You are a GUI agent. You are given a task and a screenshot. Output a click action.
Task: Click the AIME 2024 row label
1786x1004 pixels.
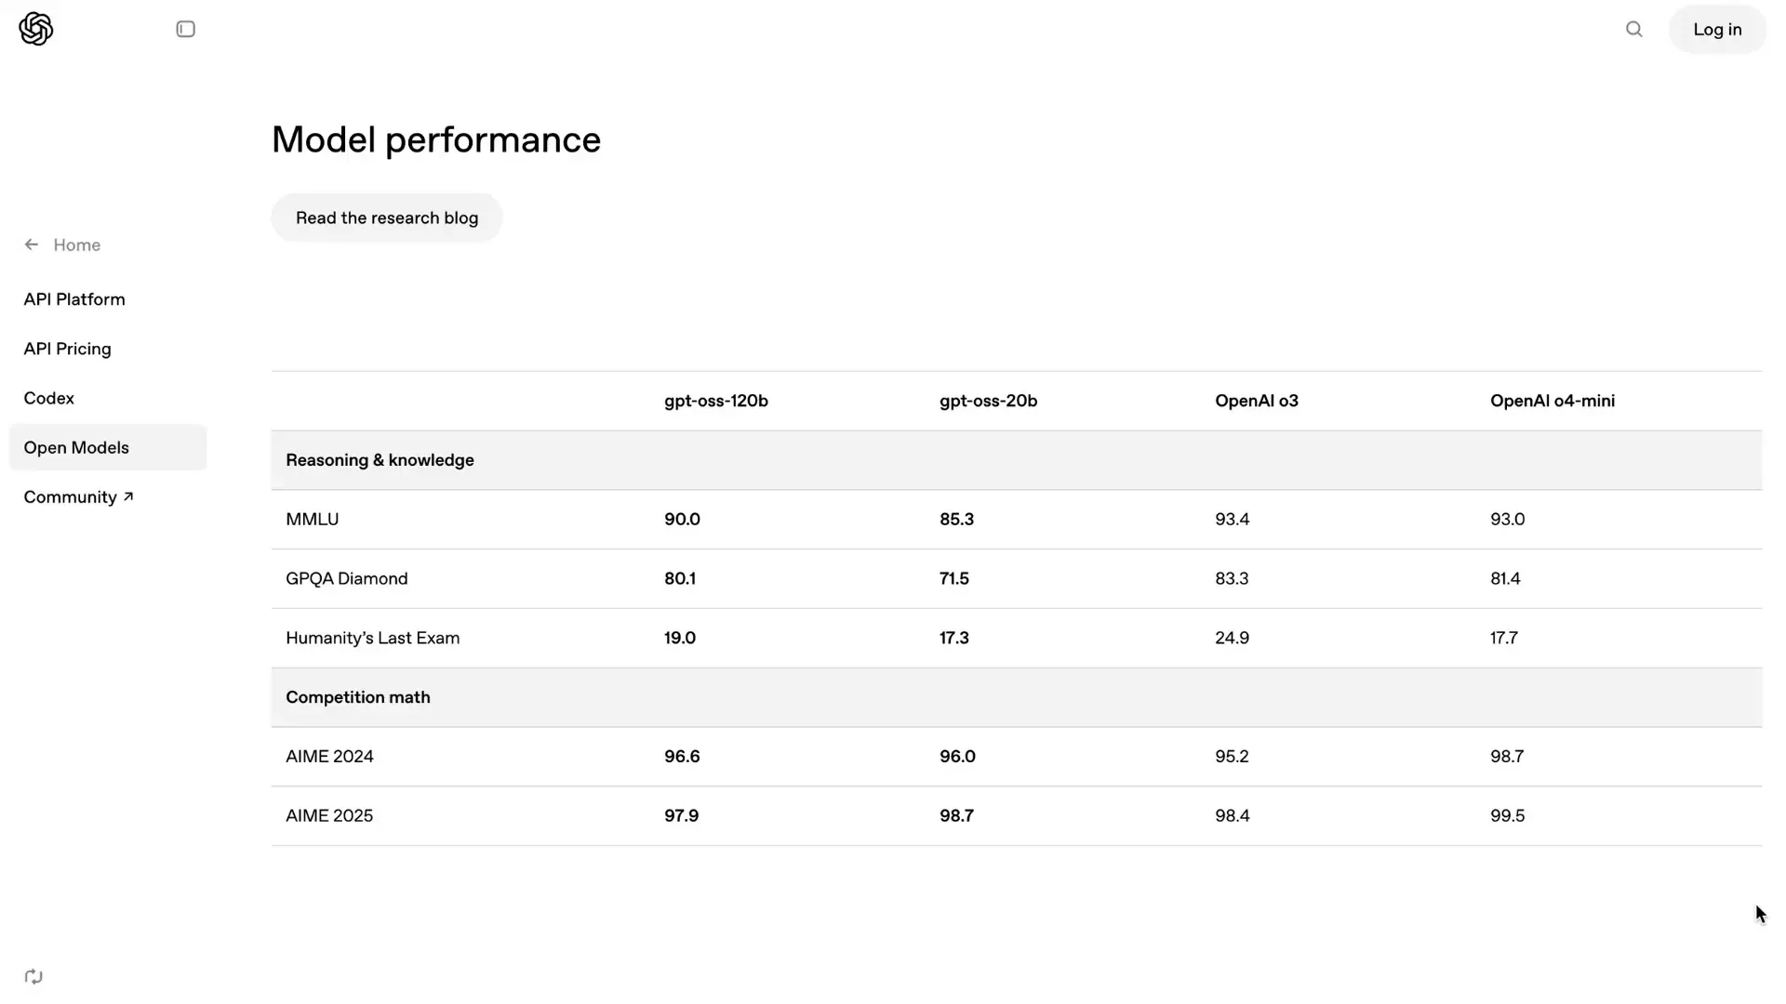click(329, 757)
